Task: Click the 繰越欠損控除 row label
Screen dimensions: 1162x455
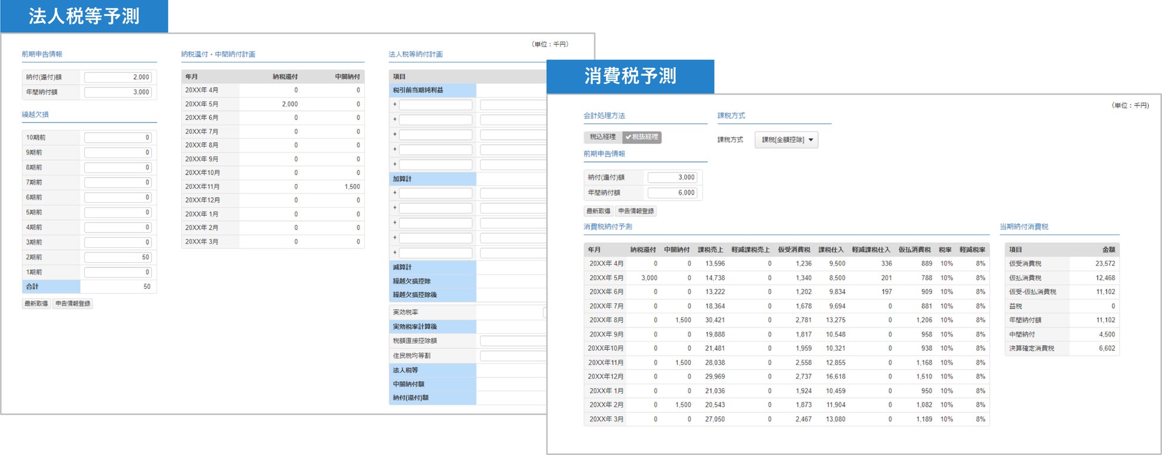Action: [x=412, y=281]
